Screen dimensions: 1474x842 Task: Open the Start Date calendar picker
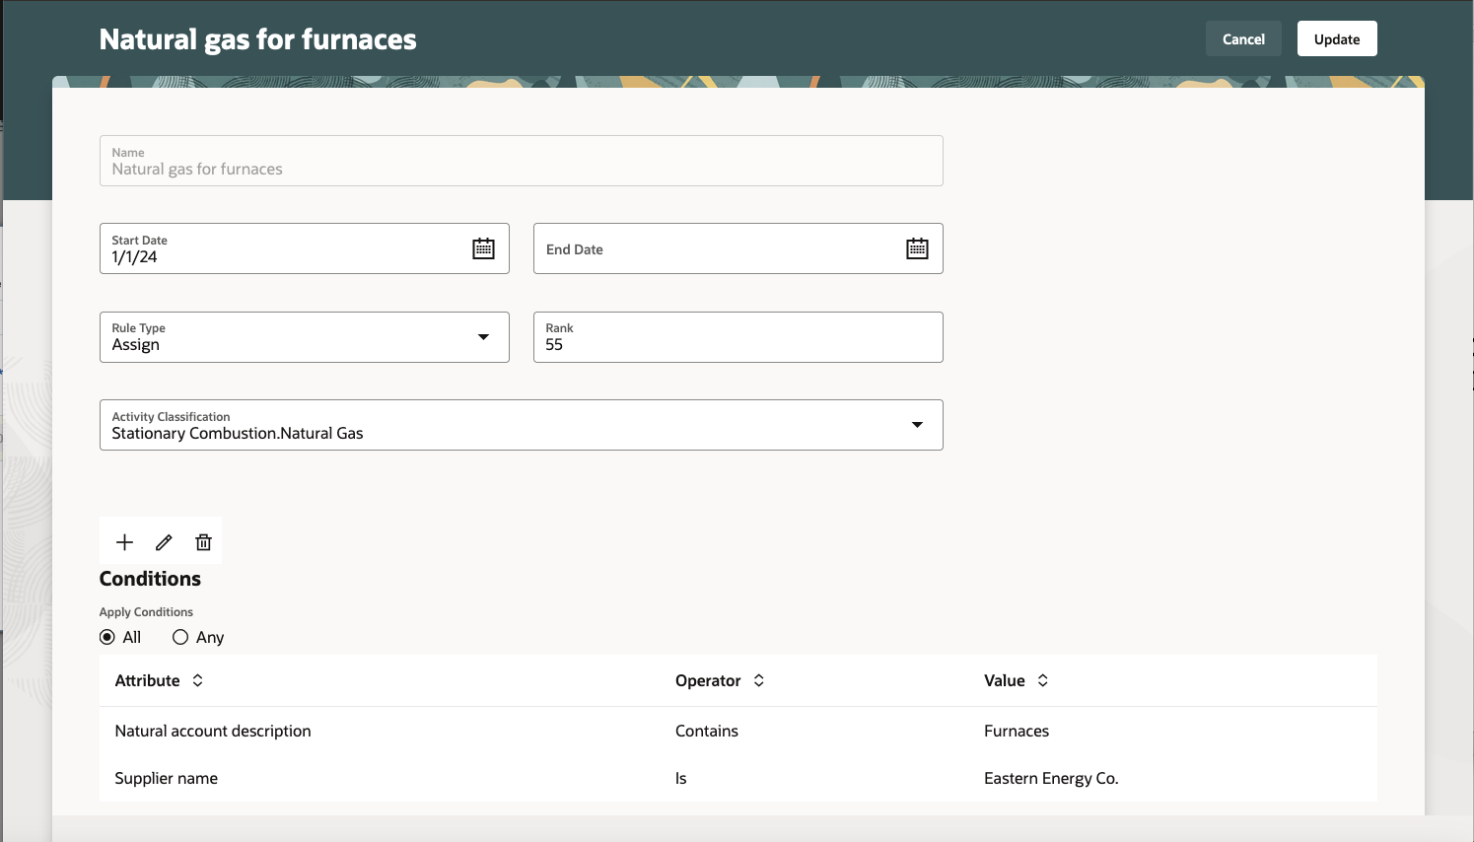coord(483,248)
